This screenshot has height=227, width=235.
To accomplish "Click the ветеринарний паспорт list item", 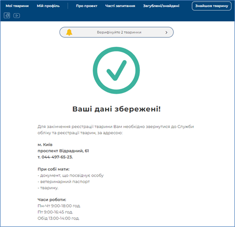I will [x=64, y=182].
